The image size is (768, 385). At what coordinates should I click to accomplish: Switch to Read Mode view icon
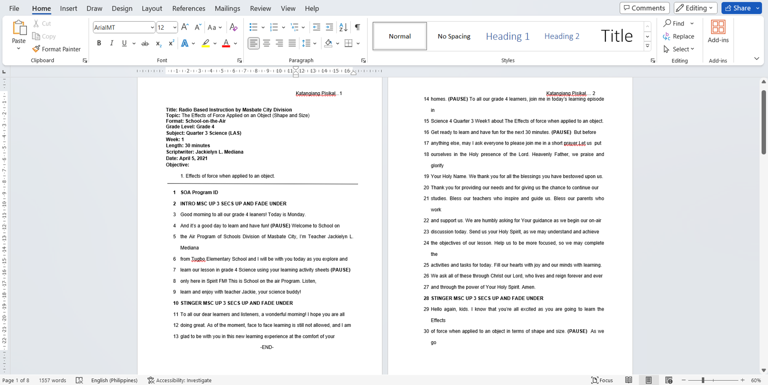[628, 380]
